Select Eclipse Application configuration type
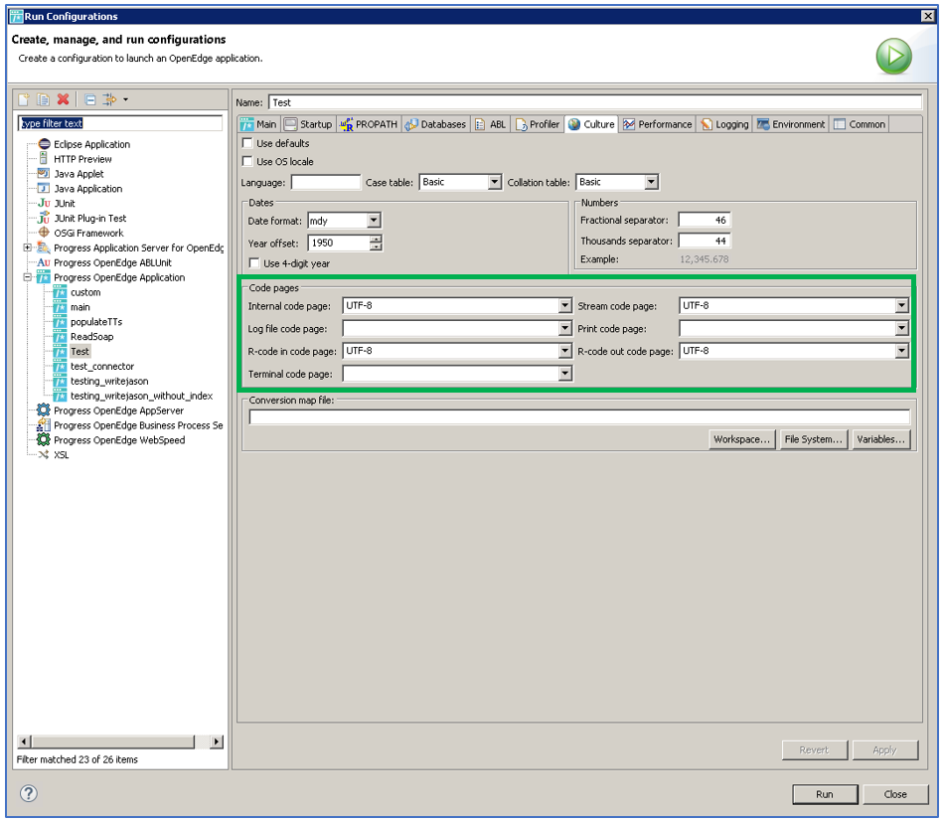The image size is (943, 821). (91, 144)
